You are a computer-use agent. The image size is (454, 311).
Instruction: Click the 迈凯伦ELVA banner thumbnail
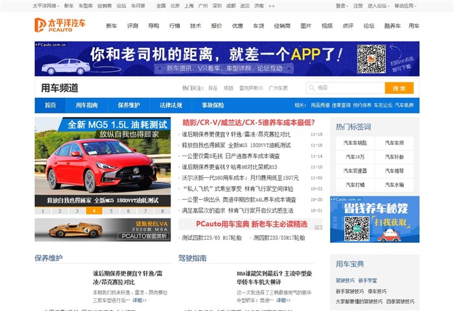102,230
